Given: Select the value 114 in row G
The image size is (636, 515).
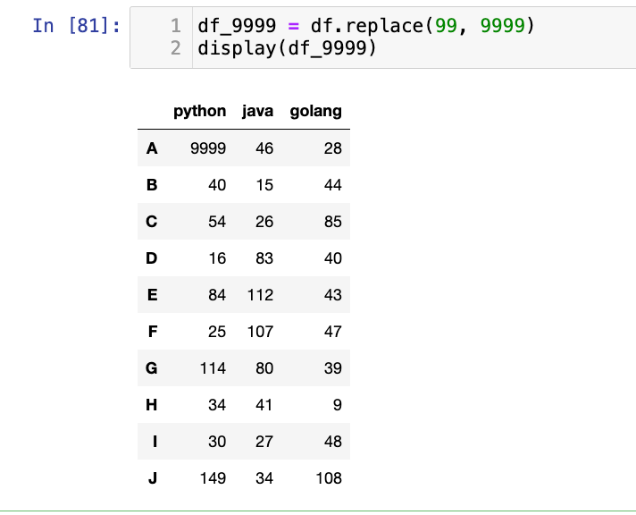Looking at the screenshot, I should point(213,368).
